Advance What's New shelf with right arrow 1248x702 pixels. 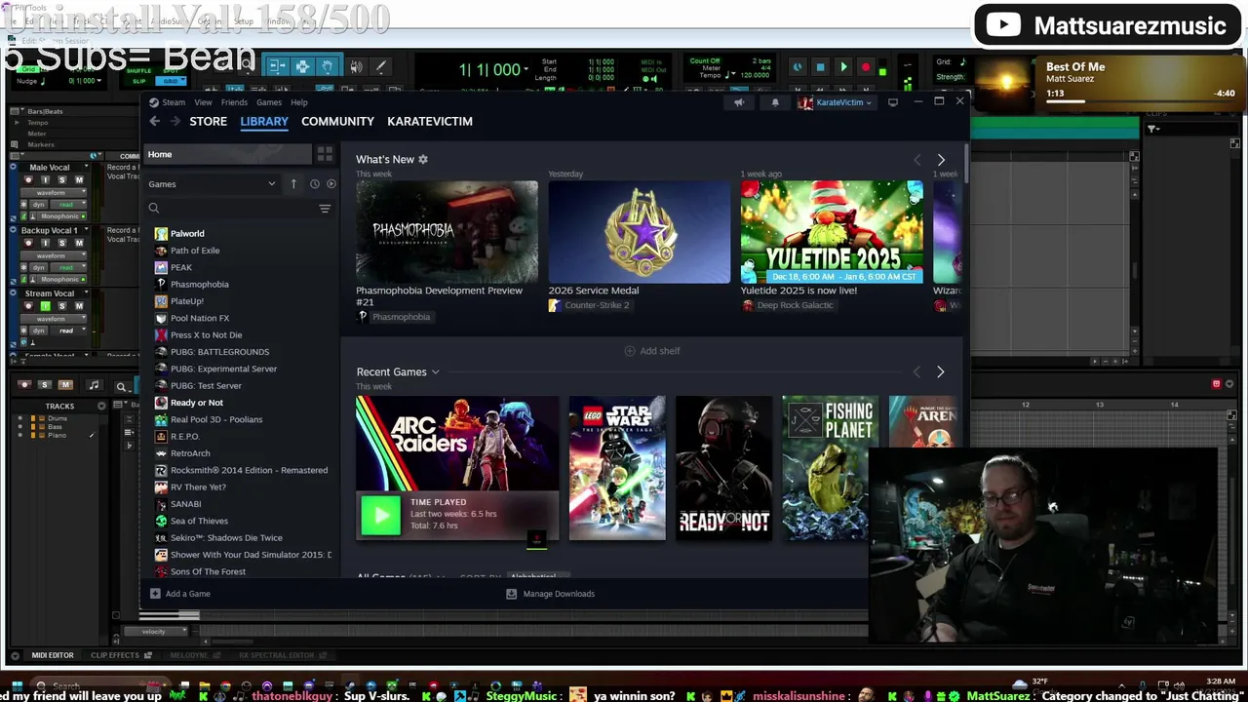941,159
